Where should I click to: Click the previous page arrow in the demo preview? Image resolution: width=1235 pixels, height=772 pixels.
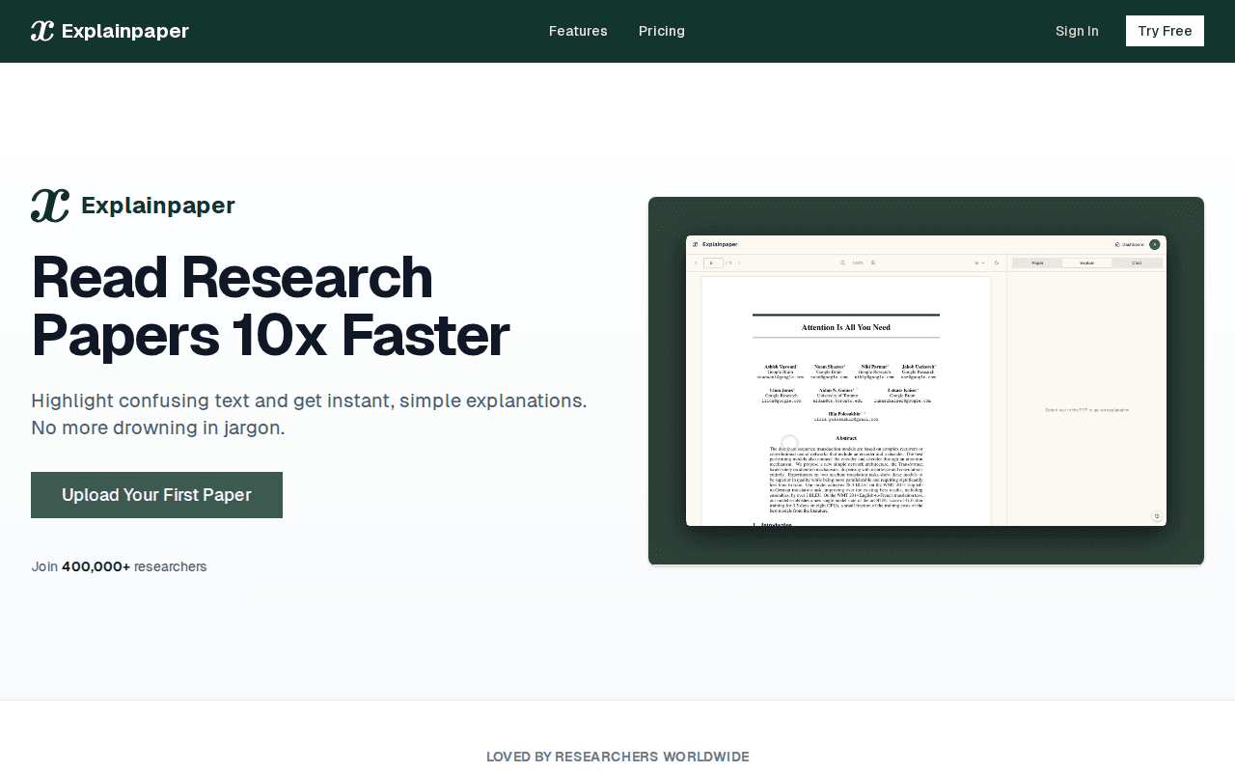click(696, 262)
